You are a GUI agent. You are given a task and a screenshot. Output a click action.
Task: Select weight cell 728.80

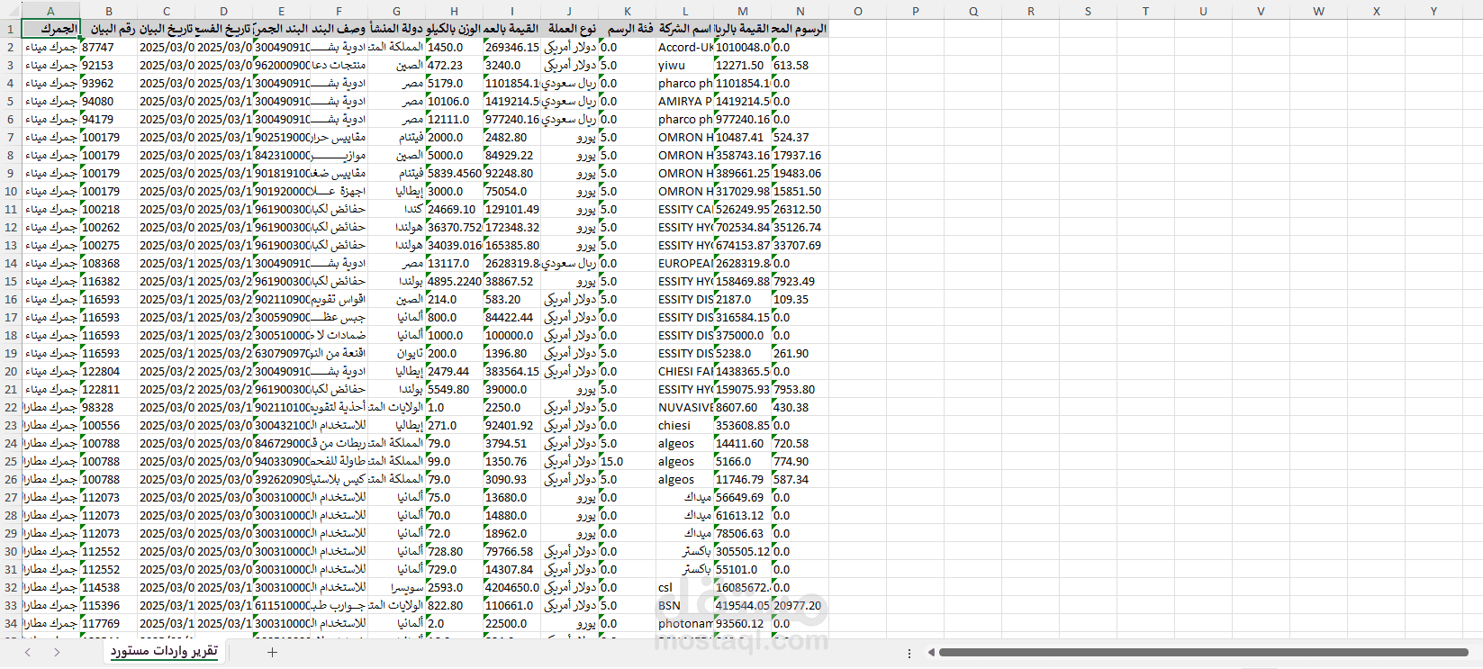pos(455,551)
